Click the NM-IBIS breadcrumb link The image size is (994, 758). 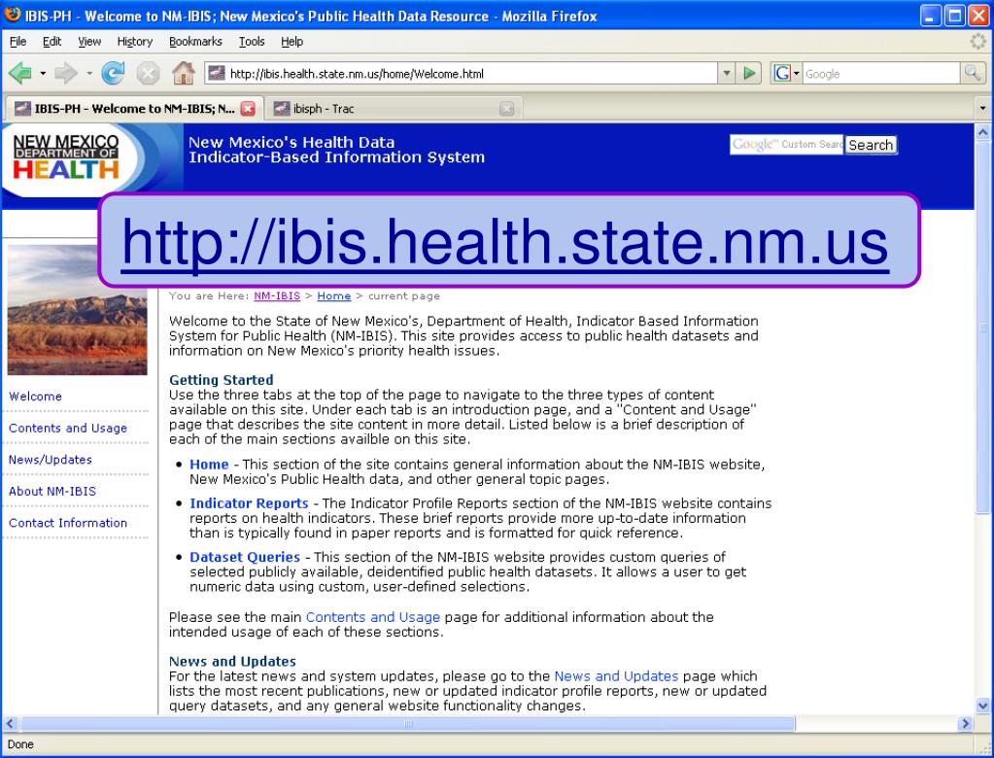click(x=277, y=296)
